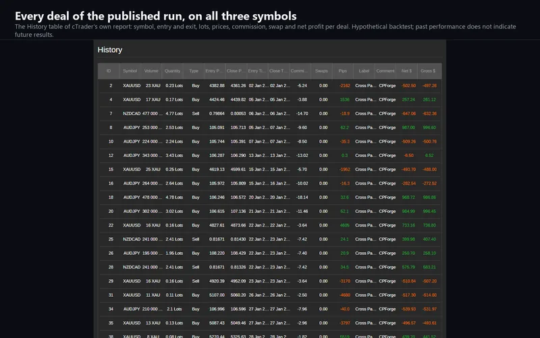Click net loss value -502.50
The image size is (540, 338).
[x=408, y=86]
